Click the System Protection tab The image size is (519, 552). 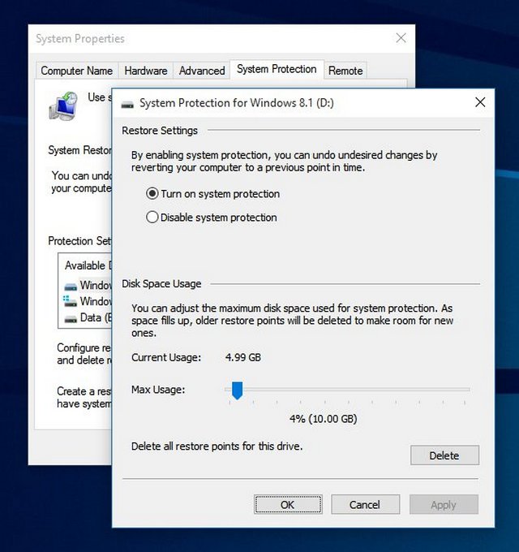(277, 70)
